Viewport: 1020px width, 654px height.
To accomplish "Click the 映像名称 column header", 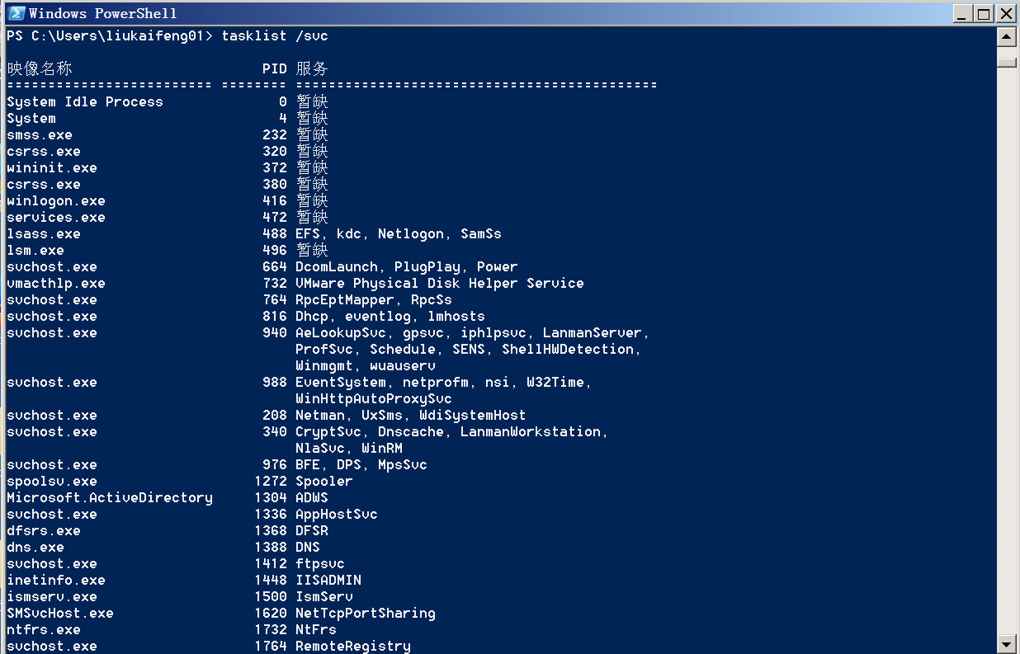I will tap(40, 69).
